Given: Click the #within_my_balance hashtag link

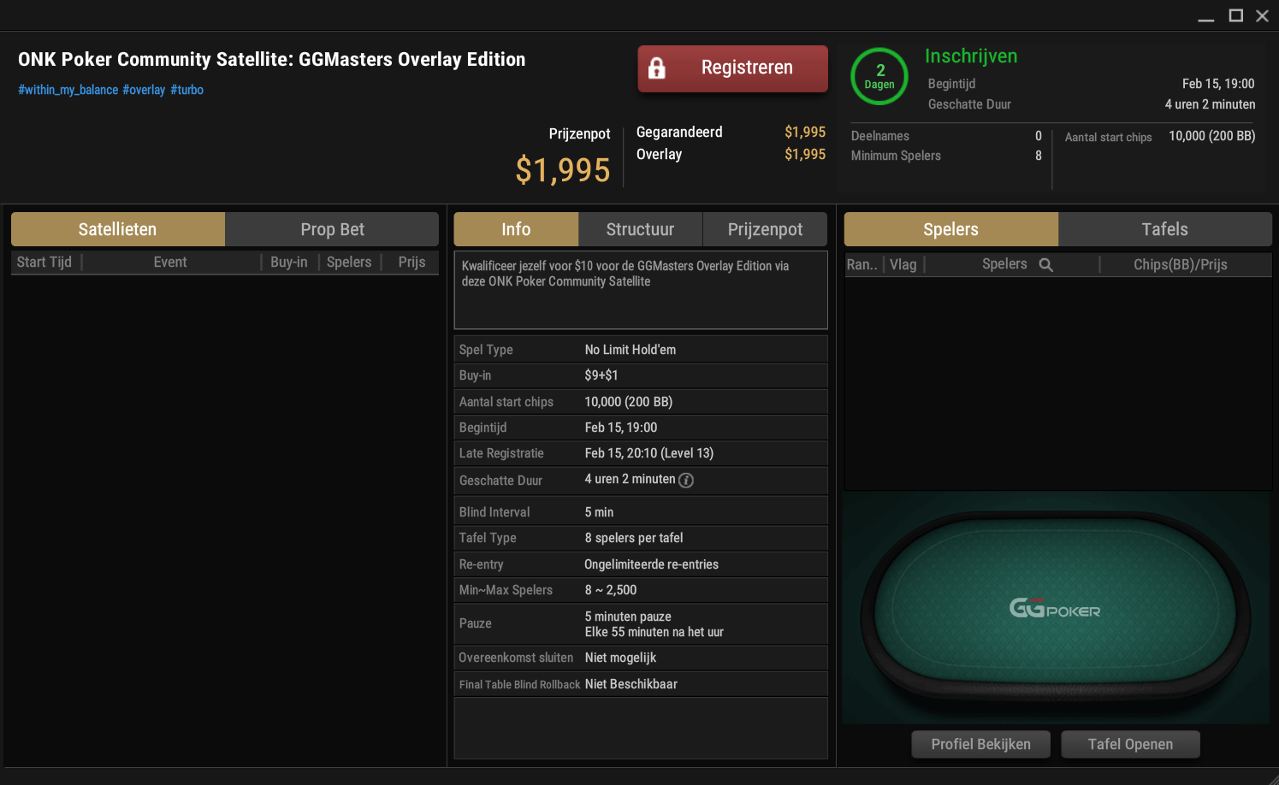Looking at the screenshot, I should click(68, 90).
